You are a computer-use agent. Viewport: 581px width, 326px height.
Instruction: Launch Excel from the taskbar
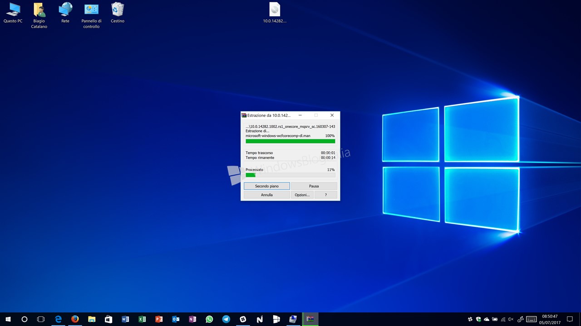(142, 319)
